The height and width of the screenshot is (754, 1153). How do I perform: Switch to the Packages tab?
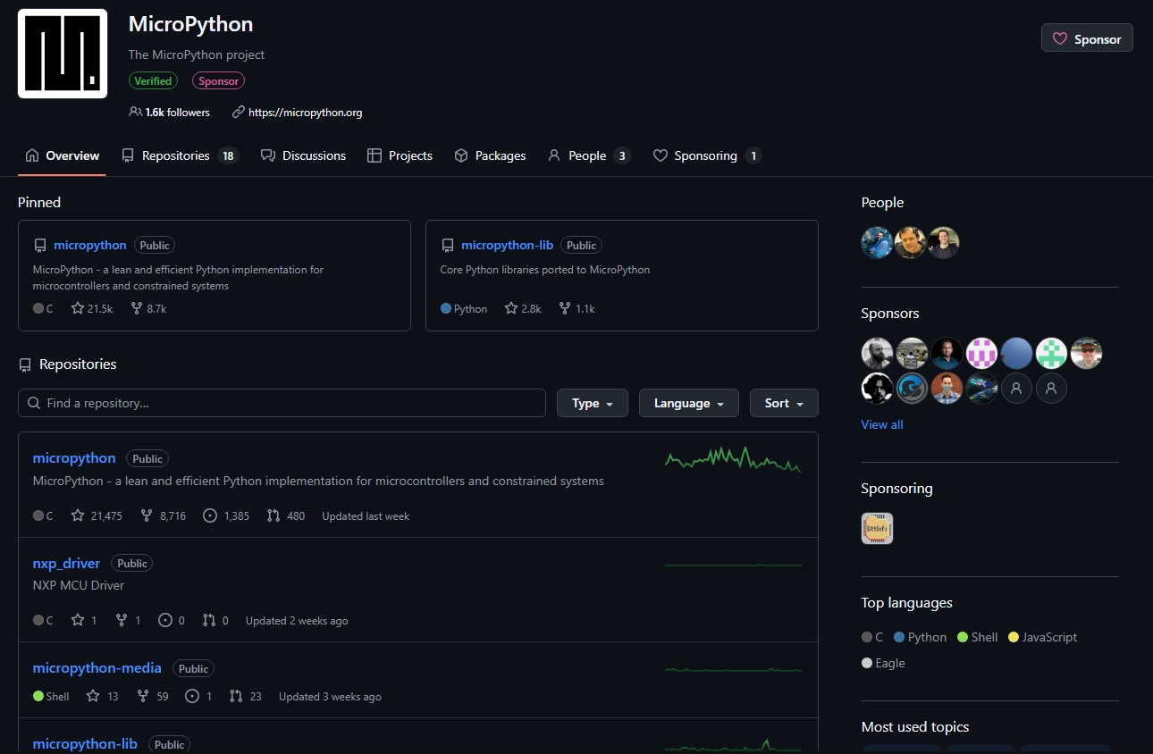(490, 155)
